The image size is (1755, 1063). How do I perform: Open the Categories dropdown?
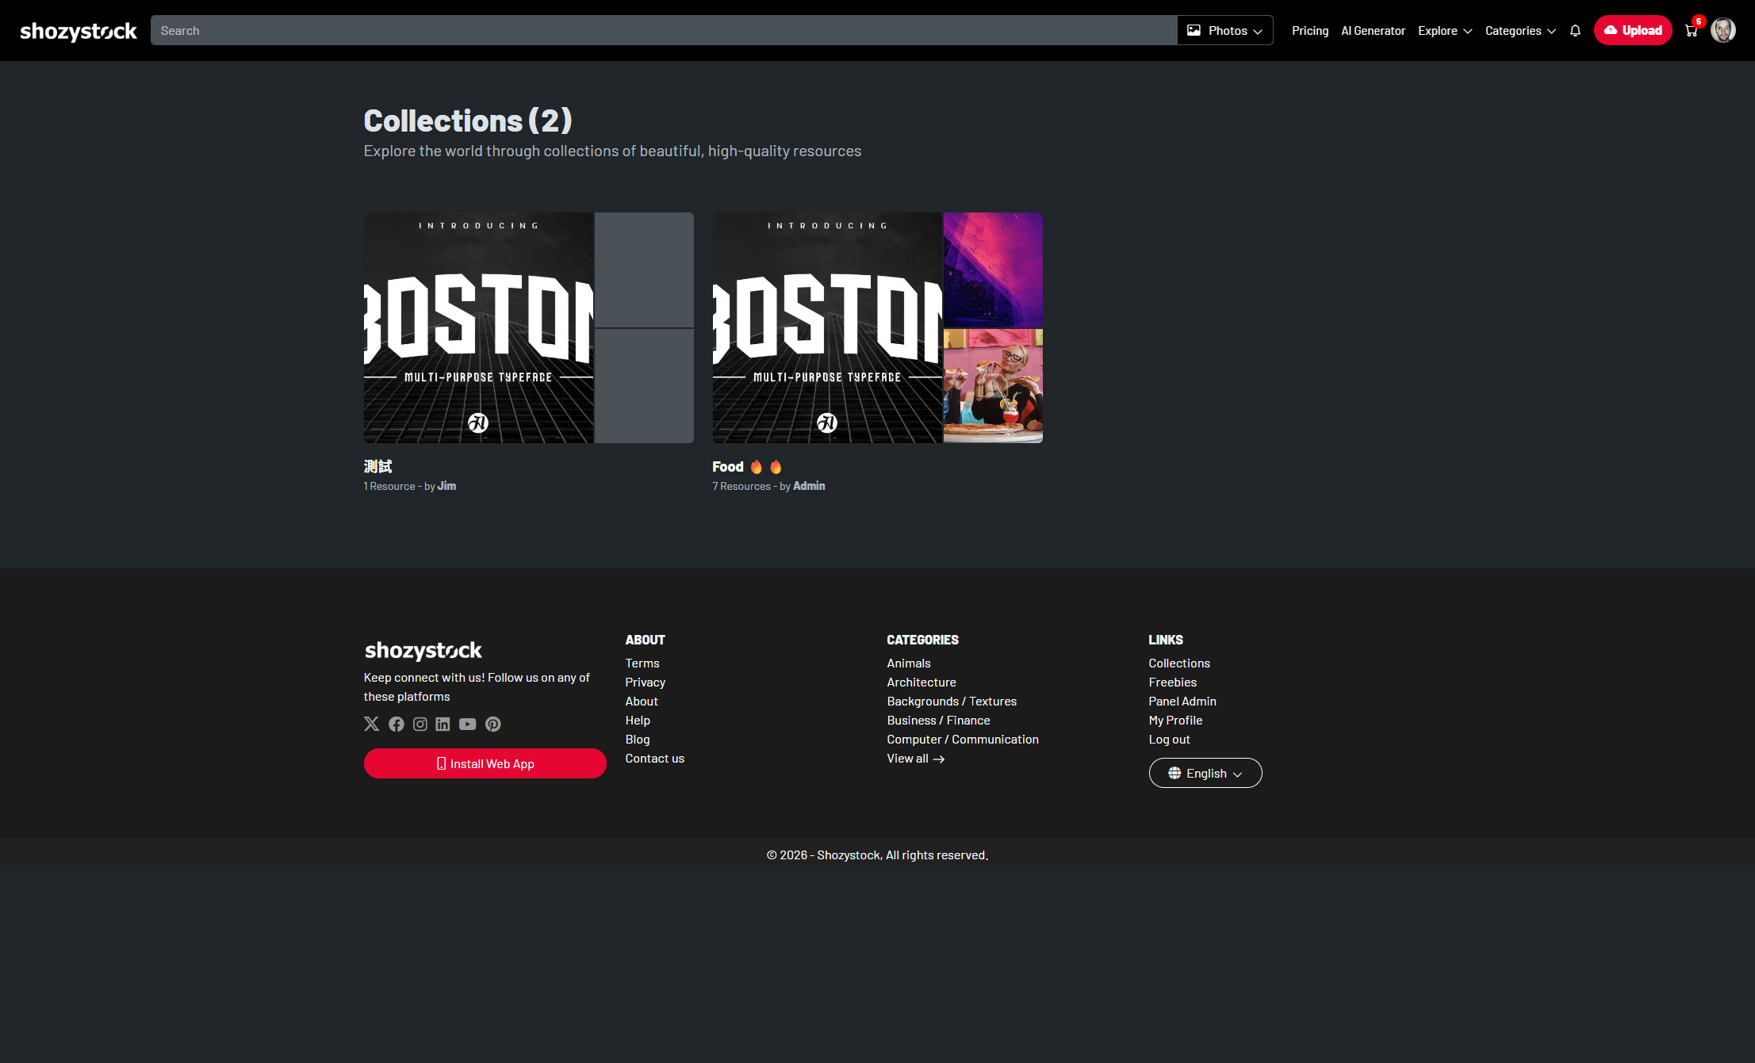[x=1519, y=31]
